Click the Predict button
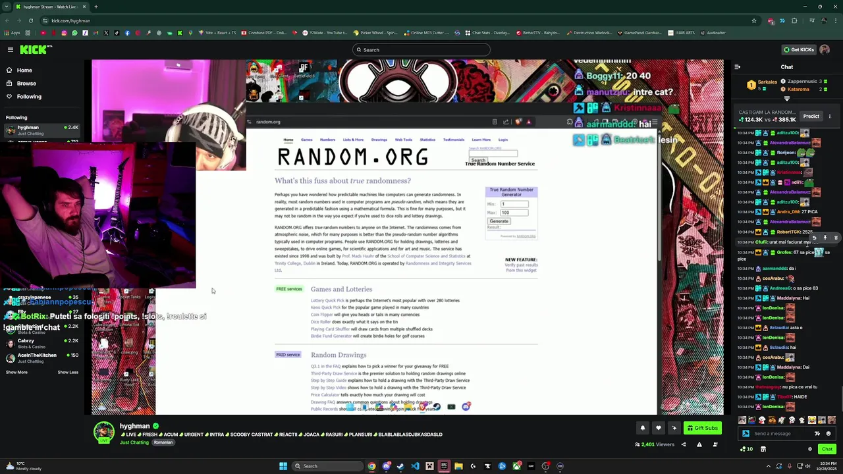Screen dimensions: 843x474 [811, 117]
